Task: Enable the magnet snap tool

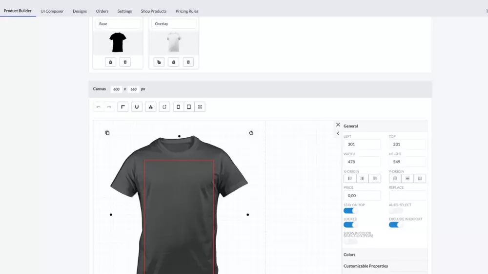Action: pyautogui.click(x=137, y=107)
